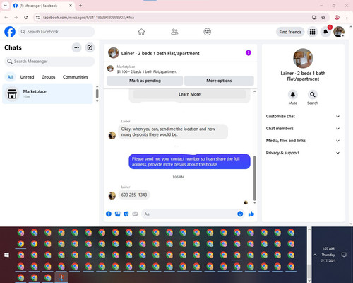Open Chrome three-dot menu
Screen dimensions: 353x283
point(347,18)
